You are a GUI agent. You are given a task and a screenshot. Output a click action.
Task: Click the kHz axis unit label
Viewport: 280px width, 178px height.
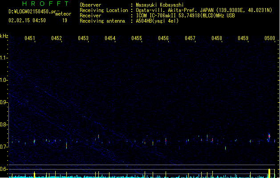point(4,36)
